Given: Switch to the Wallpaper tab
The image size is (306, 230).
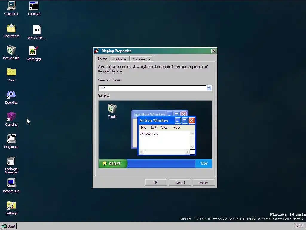Looking at the screenshot, I should click(x=120, y=59).
